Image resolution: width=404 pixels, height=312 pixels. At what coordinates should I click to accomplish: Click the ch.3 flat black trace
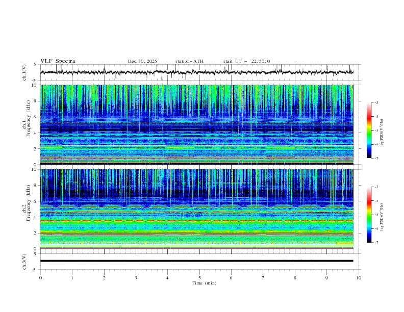[196, 261]
